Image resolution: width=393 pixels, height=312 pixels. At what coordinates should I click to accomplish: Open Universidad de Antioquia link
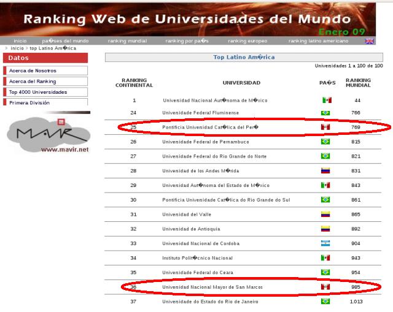tap(191, 229)
